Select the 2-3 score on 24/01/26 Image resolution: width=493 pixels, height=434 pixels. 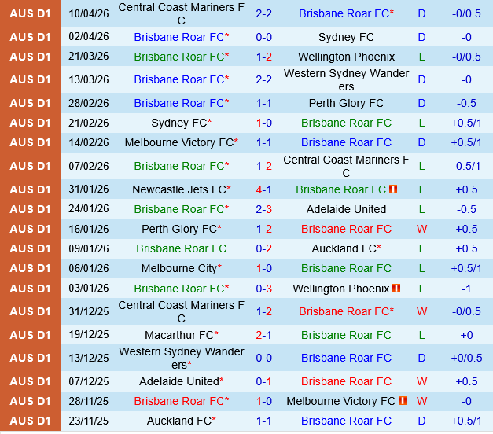263,209
